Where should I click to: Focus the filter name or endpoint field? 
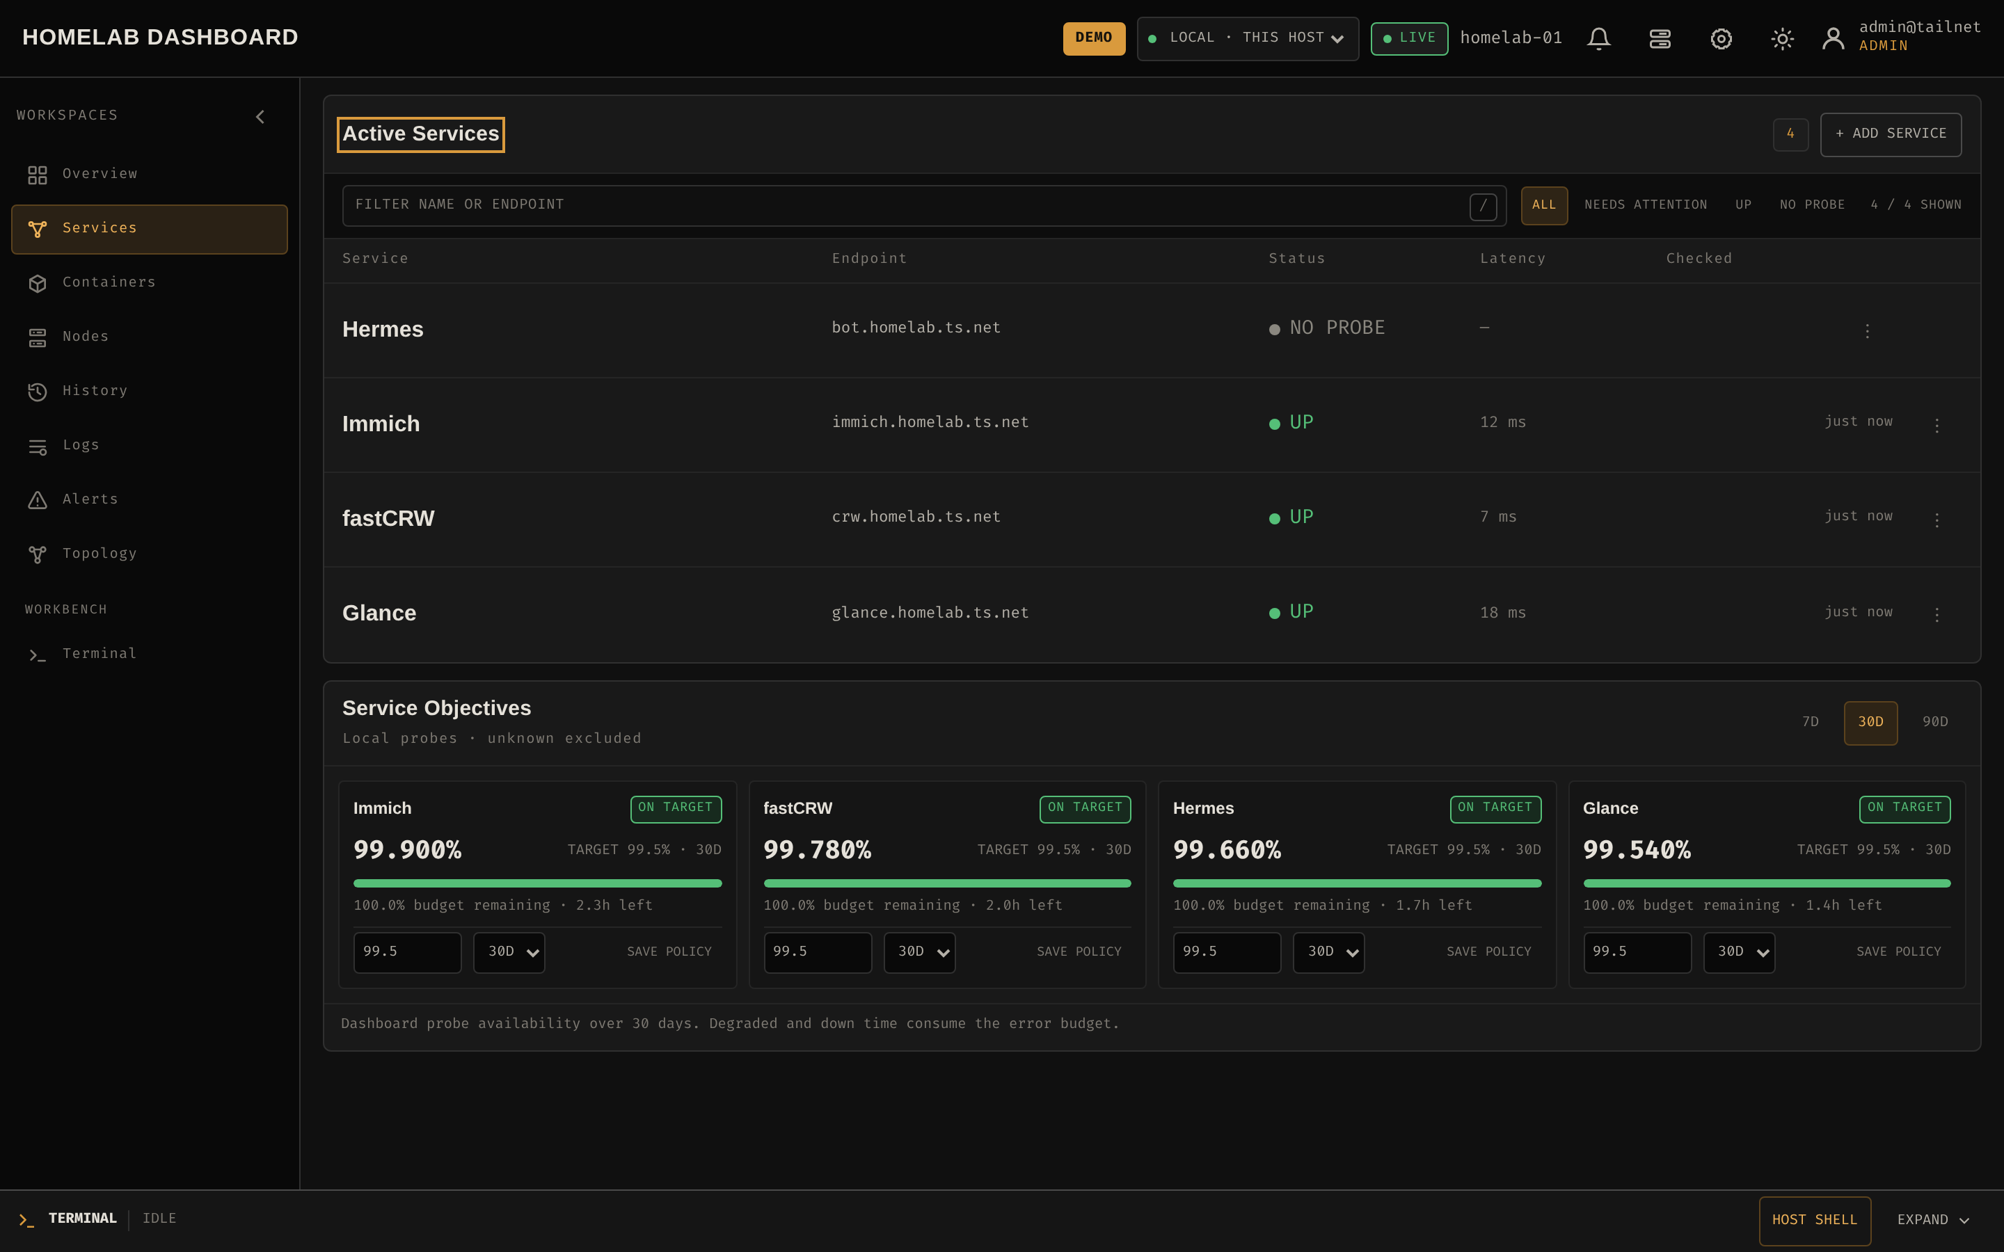(924, 205)
